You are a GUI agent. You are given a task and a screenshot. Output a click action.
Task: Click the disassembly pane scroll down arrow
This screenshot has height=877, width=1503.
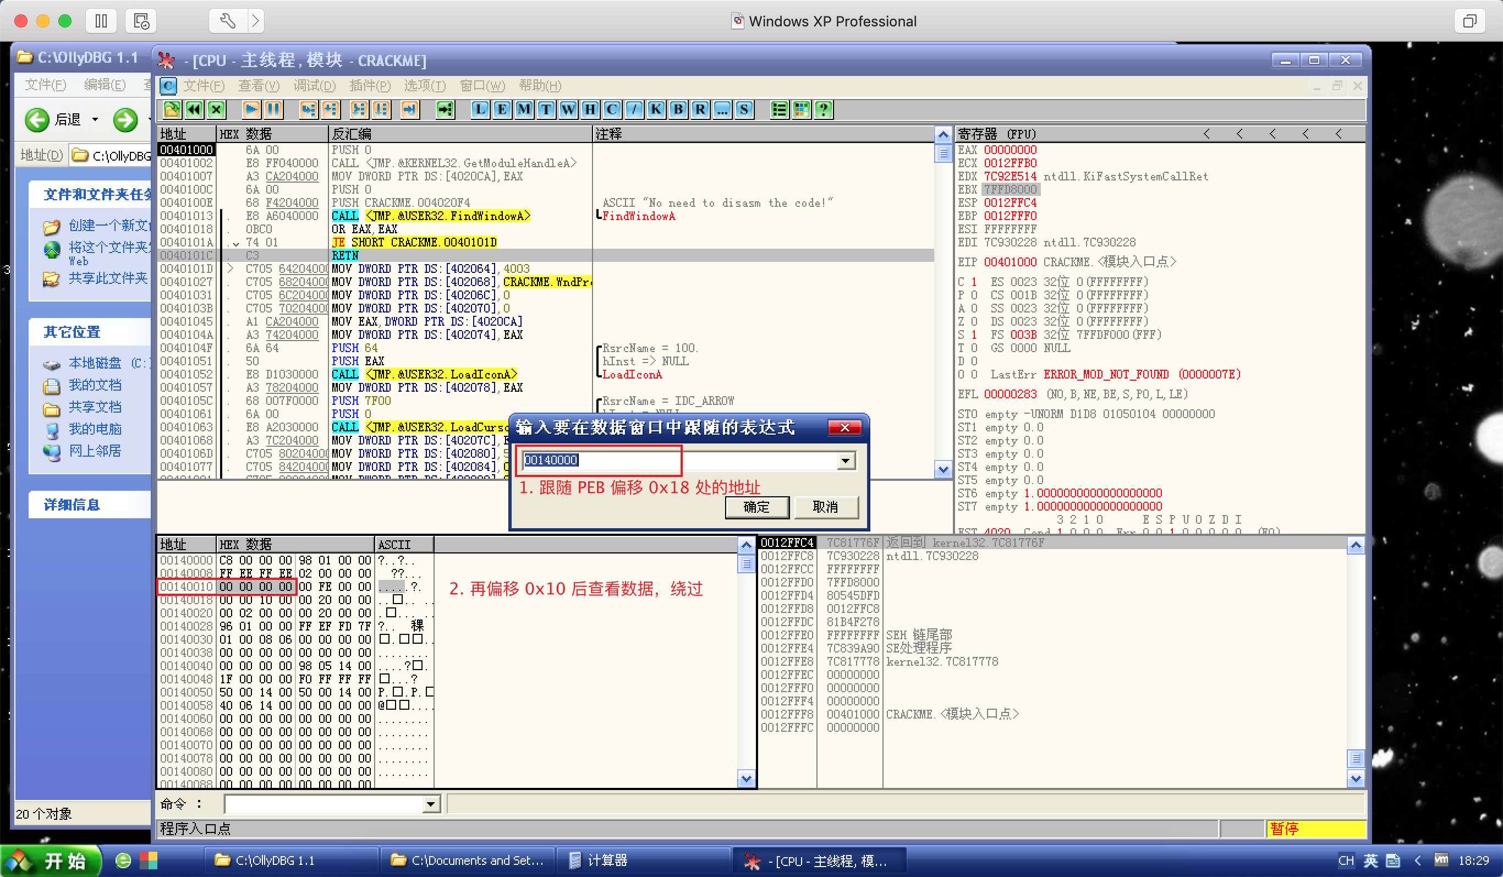tap(942, 469)
